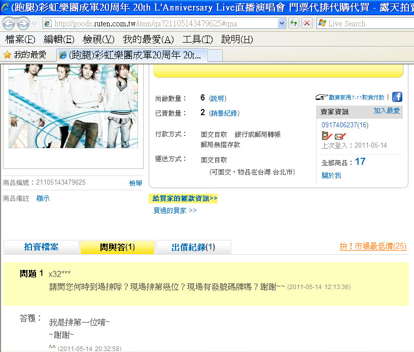Refresh the page with the green arrows icon

(294, 23)
